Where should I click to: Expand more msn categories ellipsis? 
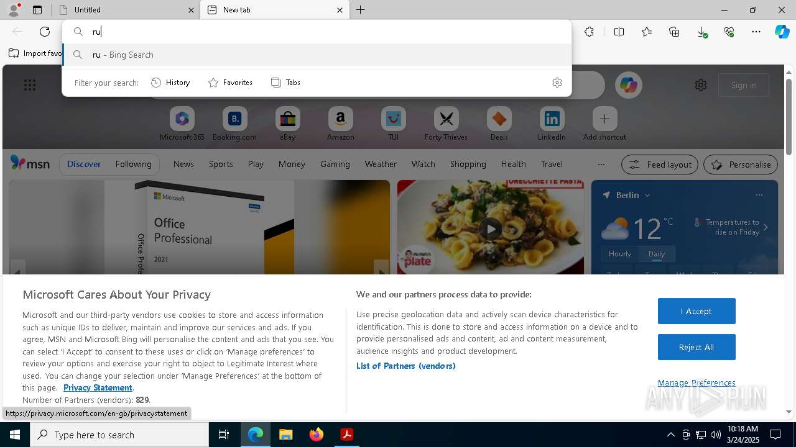[601, 165]
